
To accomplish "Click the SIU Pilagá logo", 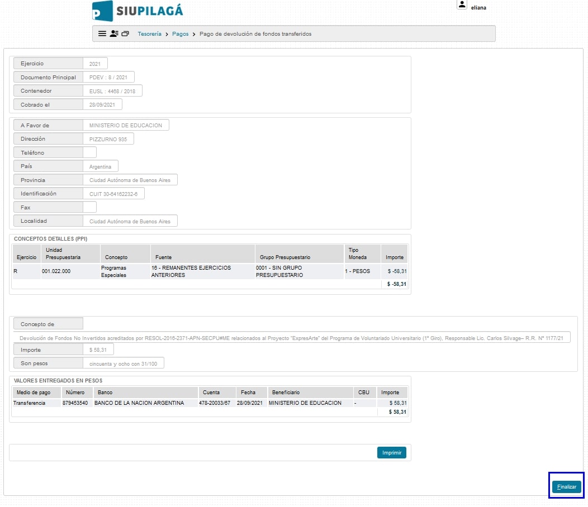I will coord(137,11).
